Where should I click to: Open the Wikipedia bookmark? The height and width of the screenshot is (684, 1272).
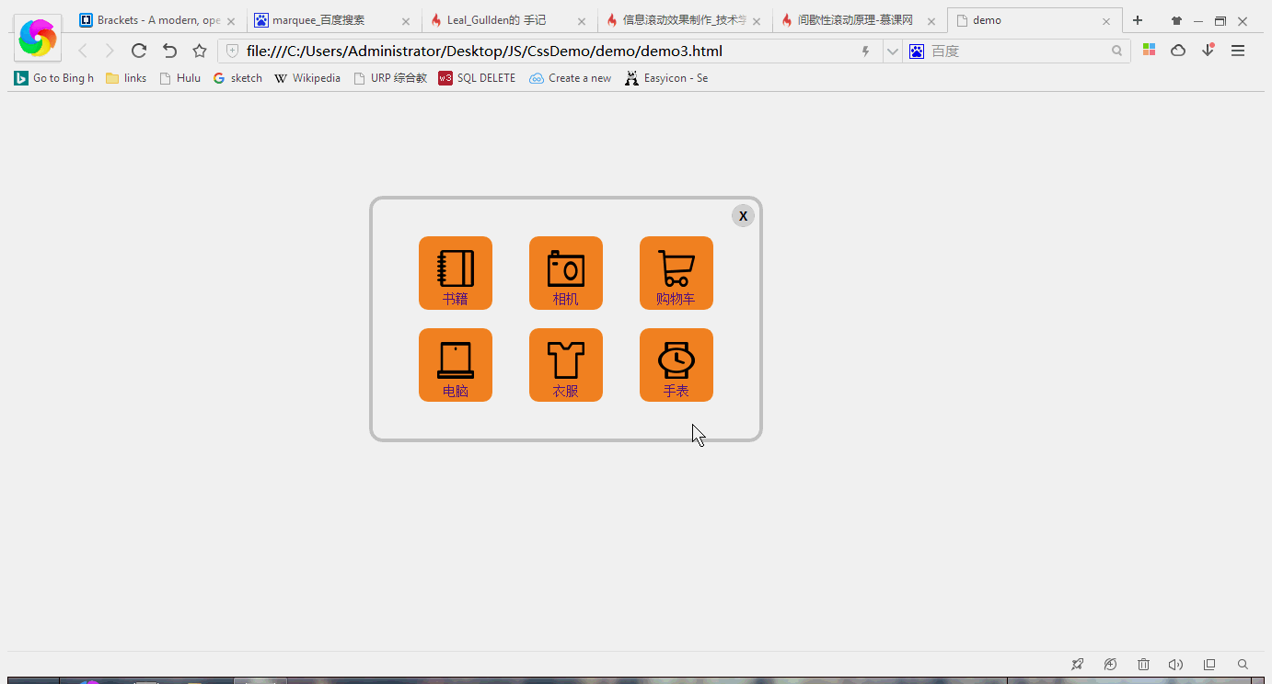307,78
